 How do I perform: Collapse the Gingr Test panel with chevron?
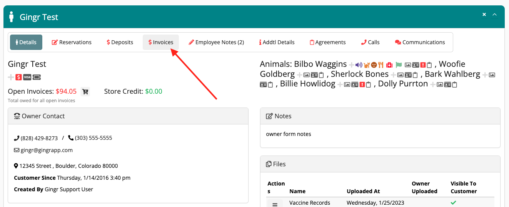495,15
